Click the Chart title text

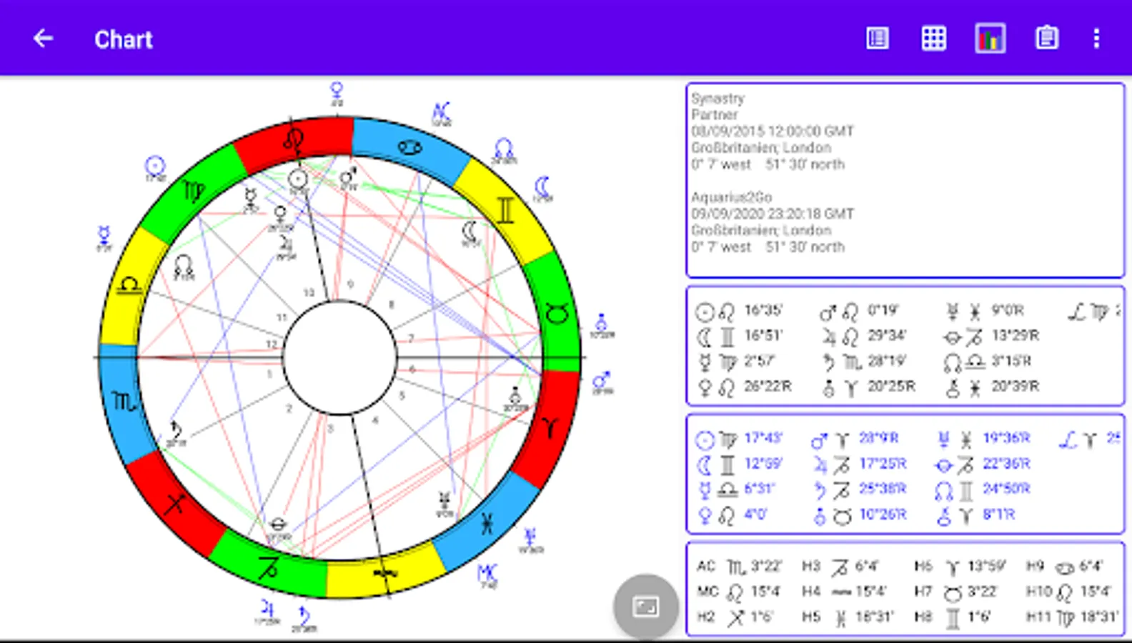(124, 39)
